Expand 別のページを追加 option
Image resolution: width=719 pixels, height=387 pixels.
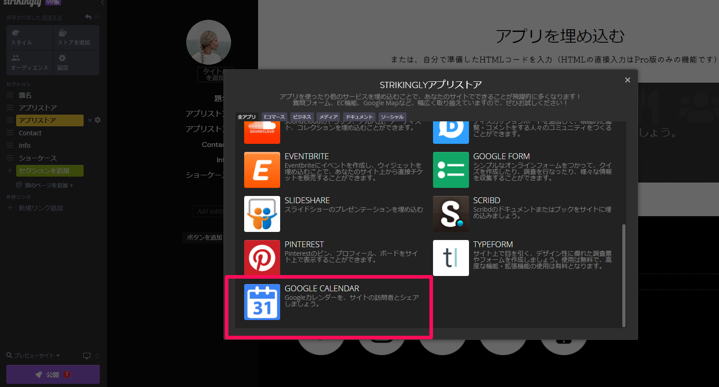click(x=45, y=185)
